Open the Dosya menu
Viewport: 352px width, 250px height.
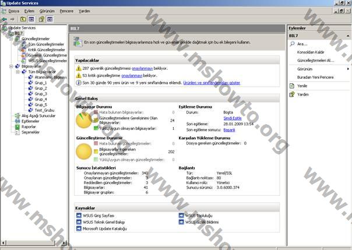click(13, 11)
